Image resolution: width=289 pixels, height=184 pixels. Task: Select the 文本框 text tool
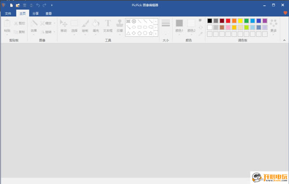(x=108, y=26)
